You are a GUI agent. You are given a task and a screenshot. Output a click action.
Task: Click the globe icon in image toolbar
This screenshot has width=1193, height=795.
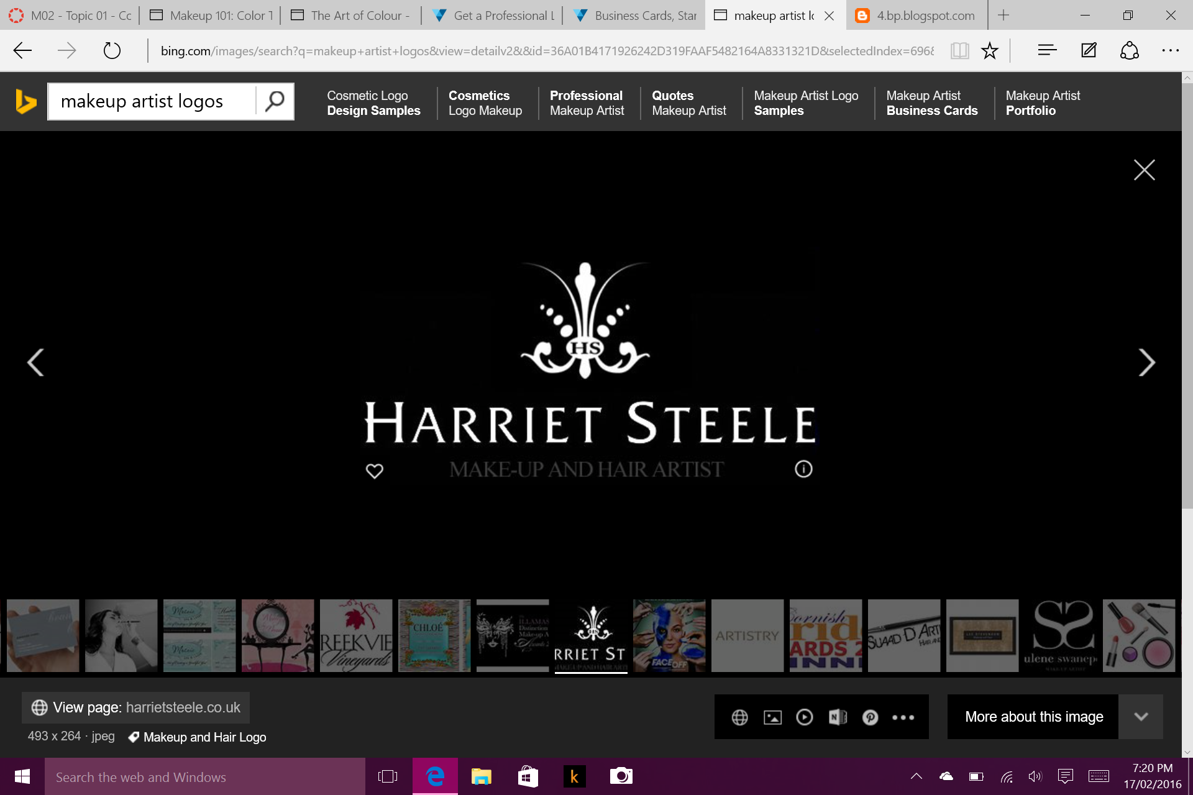coord(739,717)
